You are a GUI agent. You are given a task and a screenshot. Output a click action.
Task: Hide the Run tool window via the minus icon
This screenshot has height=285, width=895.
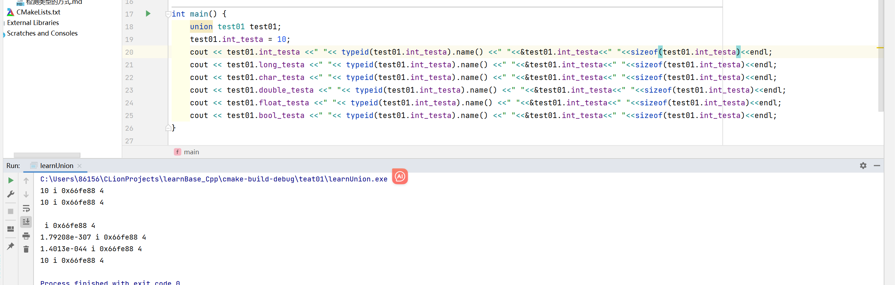pos(877,166)
